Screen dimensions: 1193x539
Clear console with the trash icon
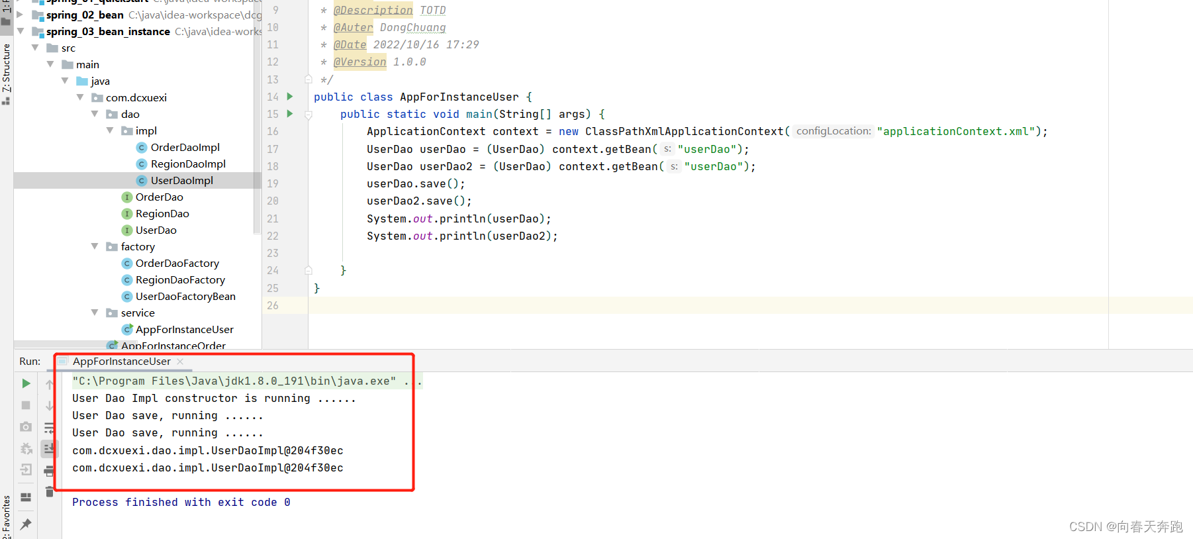(x=50, y=491)
